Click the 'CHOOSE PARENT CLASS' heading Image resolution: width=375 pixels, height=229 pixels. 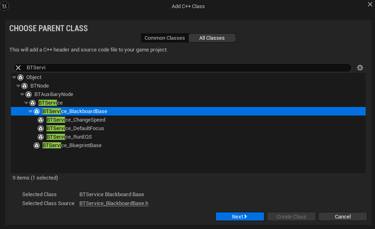(49, 28)
